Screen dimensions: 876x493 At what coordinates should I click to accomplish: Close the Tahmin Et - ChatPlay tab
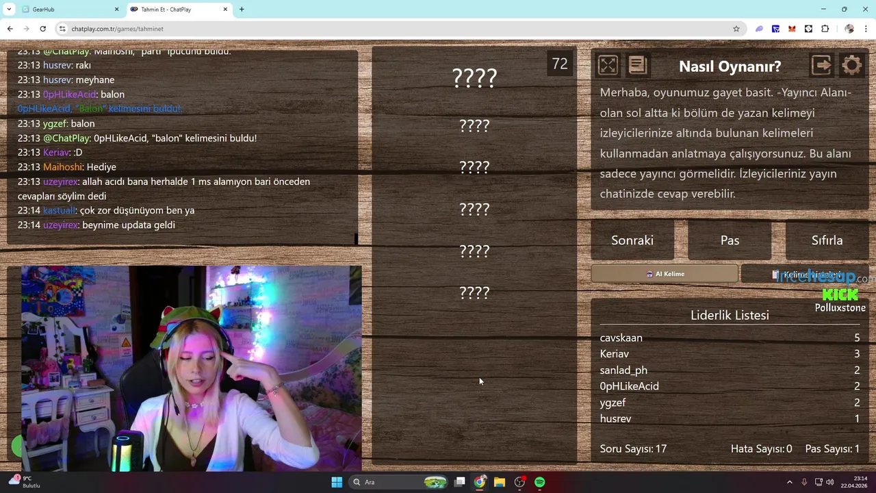pyautogui.click(x=225, y=10)
